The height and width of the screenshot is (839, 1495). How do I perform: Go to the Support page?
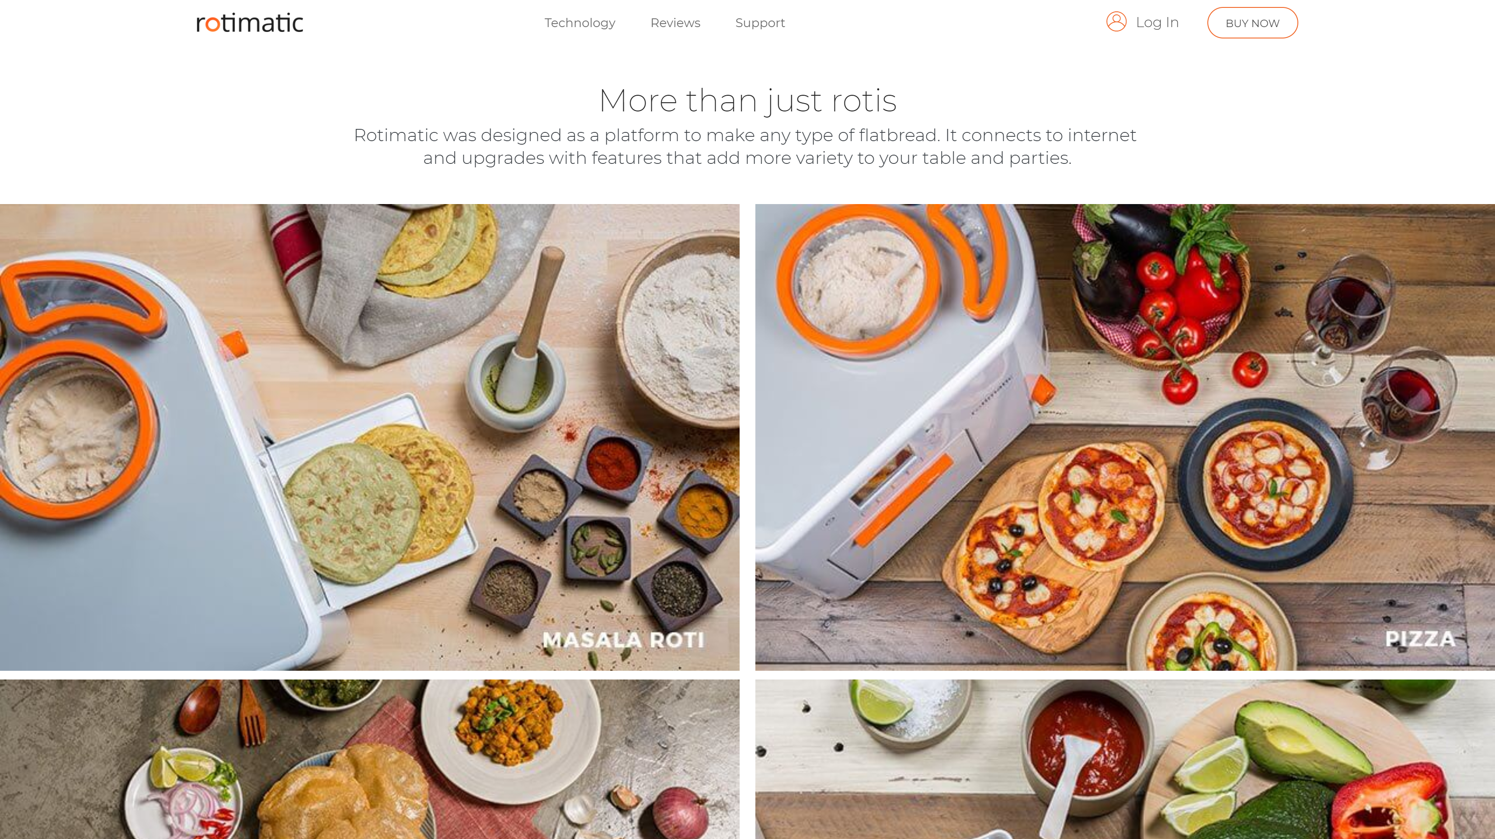coord(760,23)
